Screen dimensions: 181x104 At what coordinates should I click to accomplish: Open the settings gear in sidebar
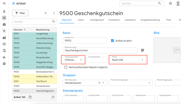tap(4, 64)
